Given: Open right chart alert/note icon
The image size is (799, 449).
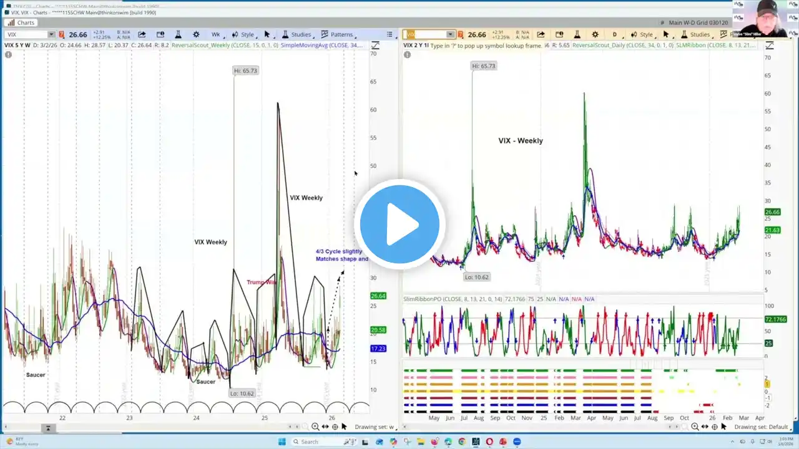Looking at the screenshot, I should [x=559, y=35].
